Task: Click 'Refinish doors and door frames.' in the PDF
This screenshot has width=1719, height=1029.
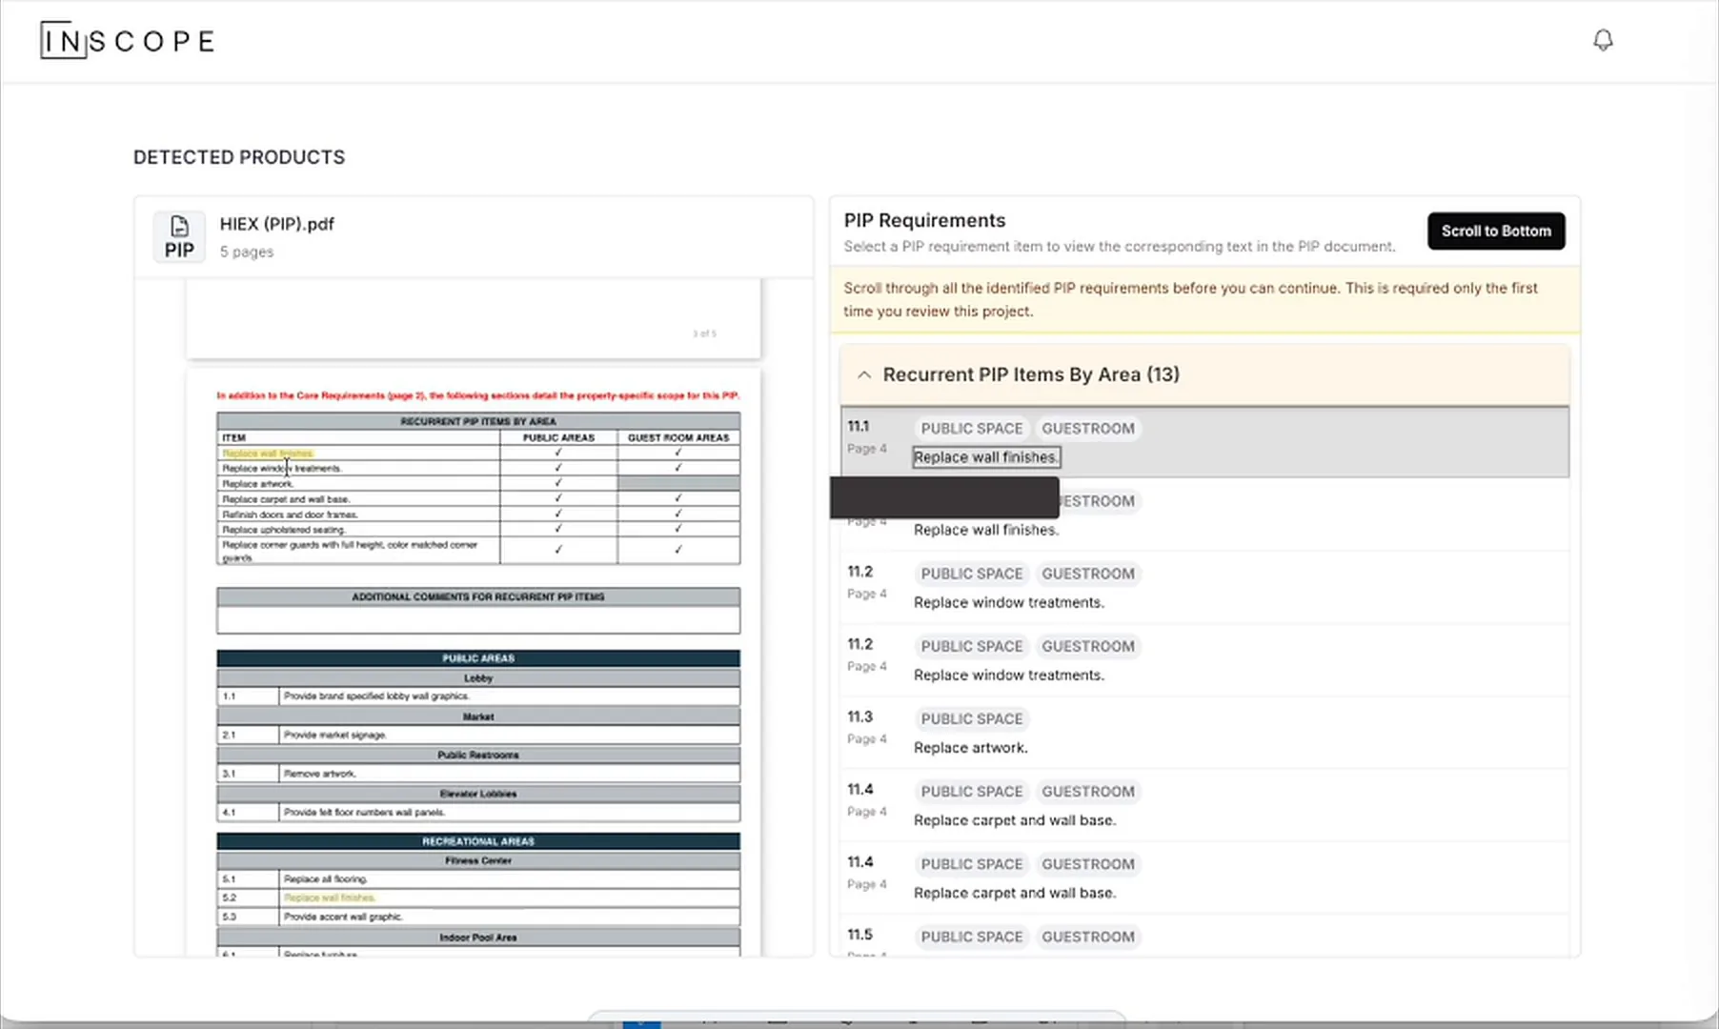Action: (x=290, y=514)
